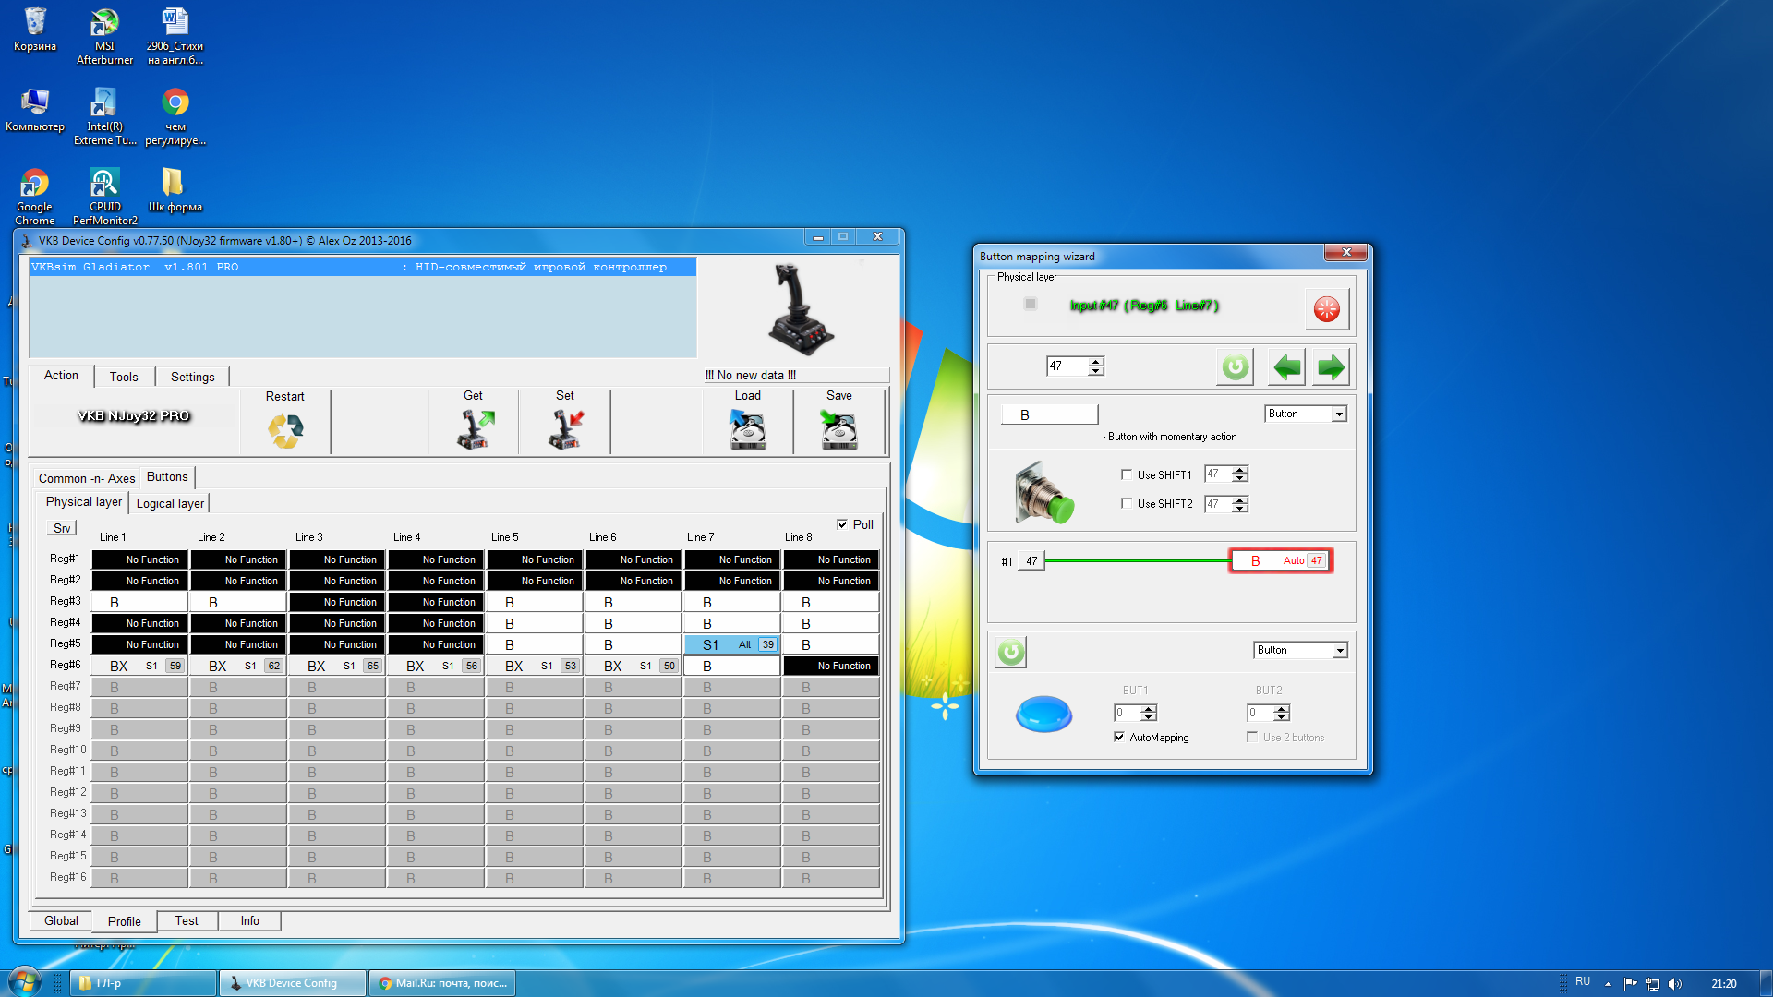The height and width of the screenshot is (997, 1773).
Task: Click the Set joystick icon
Action: tap(565, 429)
